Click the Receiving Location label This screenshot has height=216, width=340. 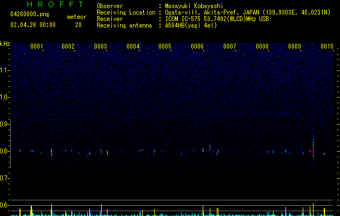pos(126,12)
